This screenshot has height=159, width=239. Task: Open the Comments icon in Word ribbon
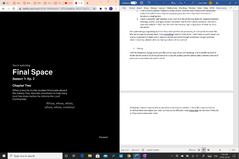pyautogui.click(x=235, y=8)
